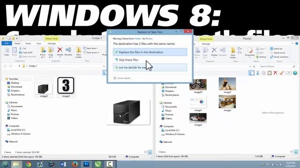Click Folder 1 link in dialog
The height and width of the screenshot is (168, 300).
(138, 39)
